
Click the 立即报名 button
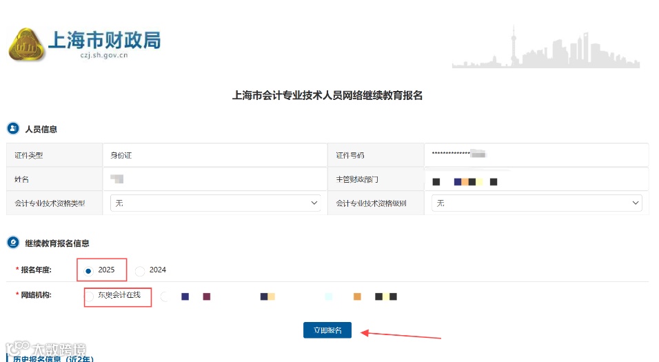pos(327,330)
